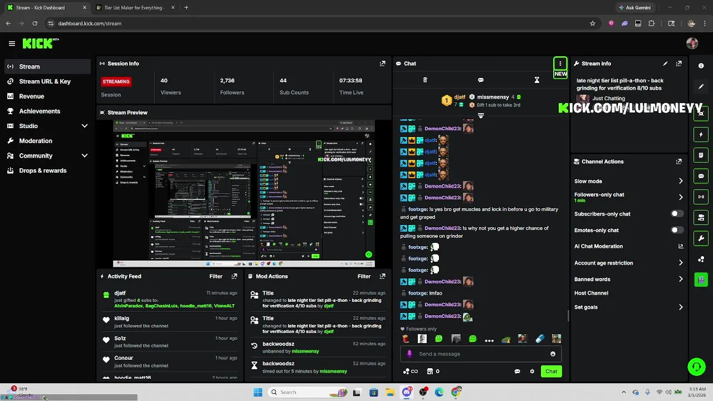This screenshot has width=713, height=401.
Task: Open the hamburger menu beside the Kick logo
Action: [x=12, y=43]
